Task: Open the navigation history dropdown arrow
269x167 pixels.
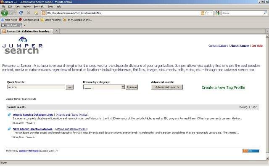Action: (15, 13)
